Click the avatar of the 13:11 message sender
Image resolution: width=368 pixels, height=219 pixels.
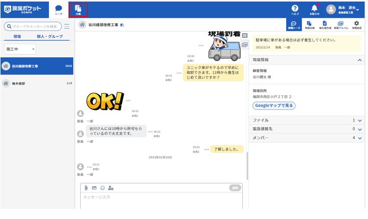click(81, 167)
